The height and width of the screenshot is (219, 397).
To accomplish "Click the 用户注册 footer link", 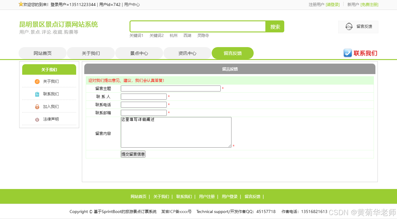I will coord(207,196).
